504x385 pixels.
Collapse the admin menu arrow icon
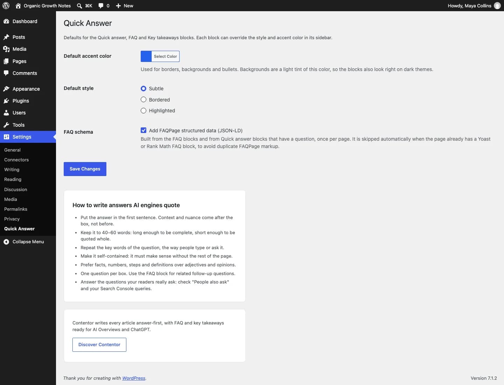[6, 242]
